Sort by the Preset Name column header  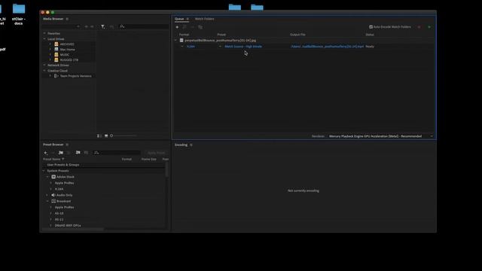[52, 159]
